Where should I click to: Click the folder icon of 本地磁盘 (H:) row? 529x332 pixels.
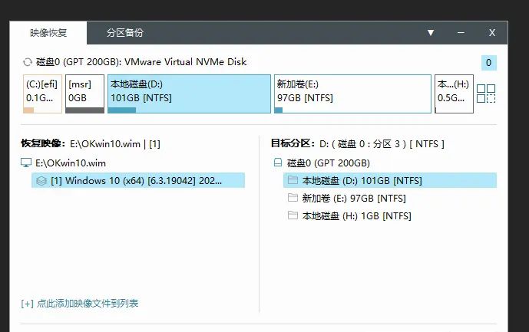(x=293, y=215)
